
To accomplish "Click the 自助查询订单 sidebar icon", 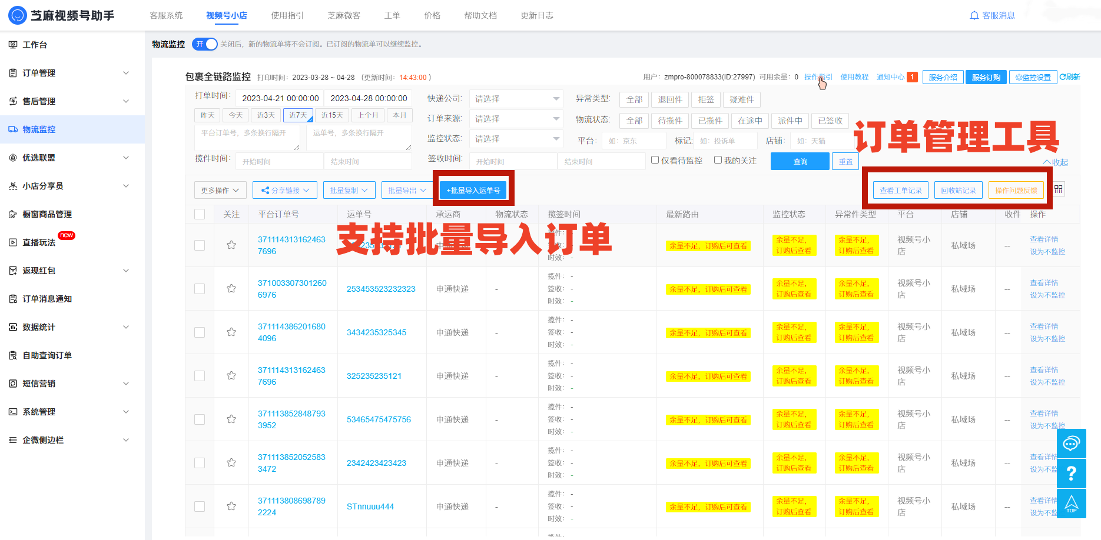I will [13, 355].
